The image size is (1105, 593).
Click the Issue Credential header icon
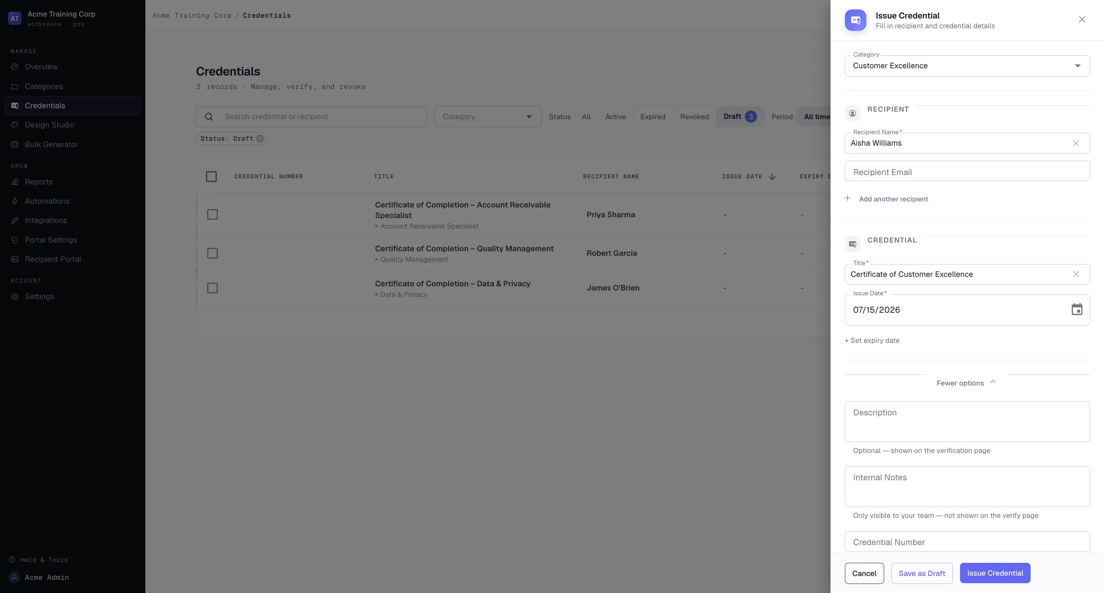[x=855, y=20]
